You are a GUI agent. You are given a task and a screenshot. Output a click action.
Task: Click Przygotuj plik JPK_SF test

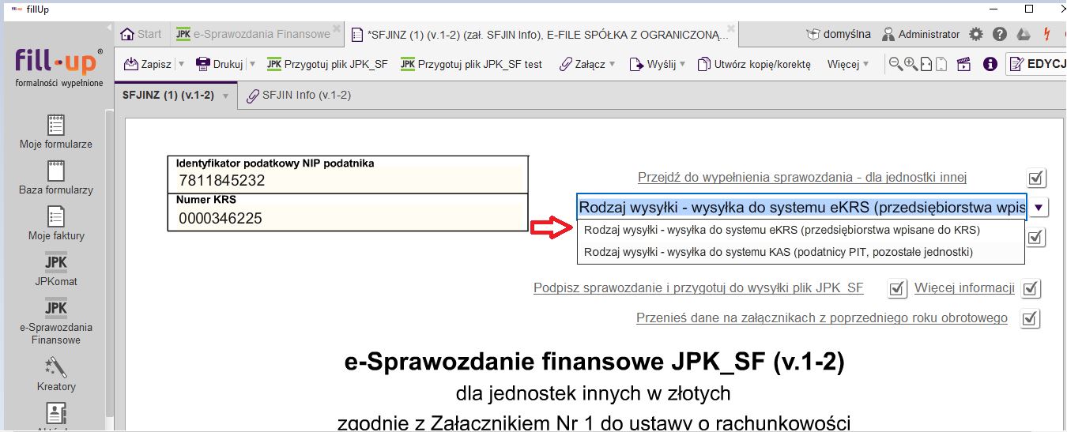coord(471,64)
